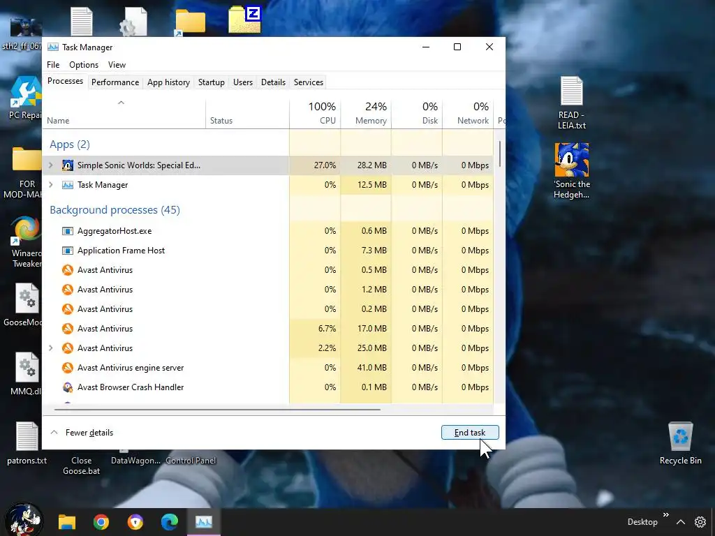Expand the Desktop toolbar double chevron
The width and height of the screenshot is (715, 536).
(x=665, y=514)
